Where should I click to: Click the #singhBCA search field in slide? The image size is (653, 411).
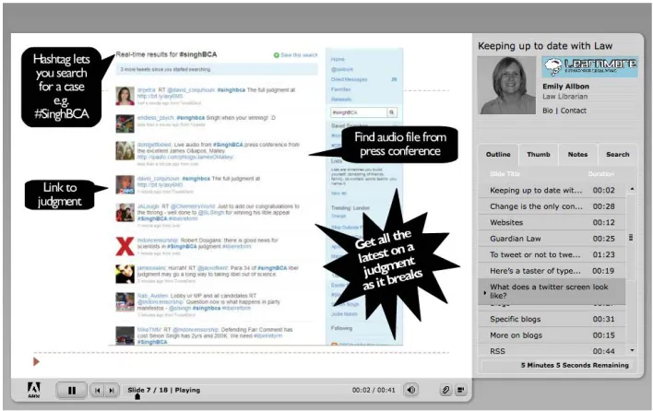[359, 112]
